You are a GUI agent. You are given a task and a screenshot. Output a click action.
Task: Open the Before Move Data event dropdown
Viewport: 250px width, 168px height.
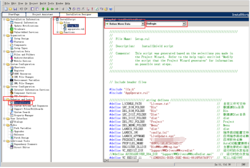click(143, 24)
